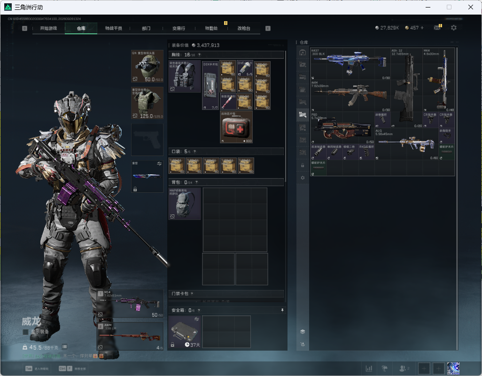This screenshot has height=376, width=482.
Task: Select the 战地医疗箱 medical kit
Action: [236, 127]
